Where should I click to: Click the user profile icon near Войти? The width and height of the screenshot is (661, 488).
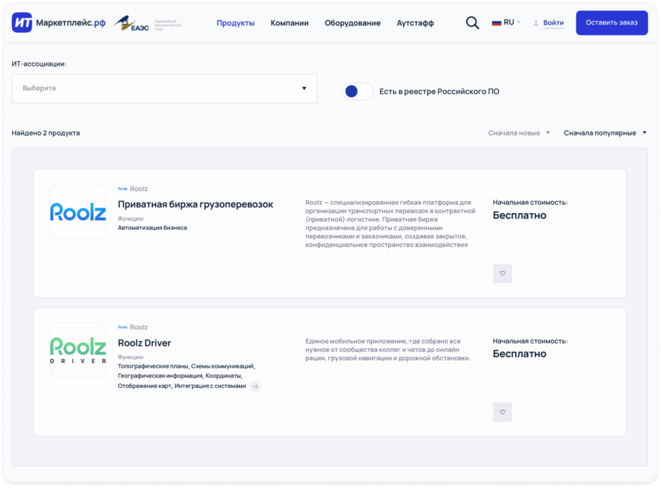(536, 23)
